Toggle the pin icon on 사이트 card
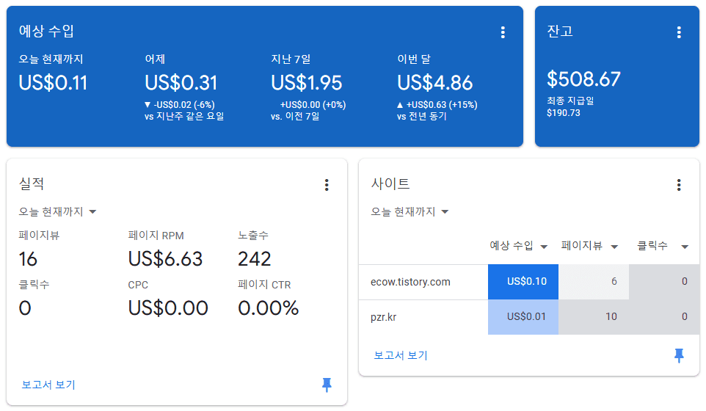Viewport: 706px width, 411px height. [679, 355]
